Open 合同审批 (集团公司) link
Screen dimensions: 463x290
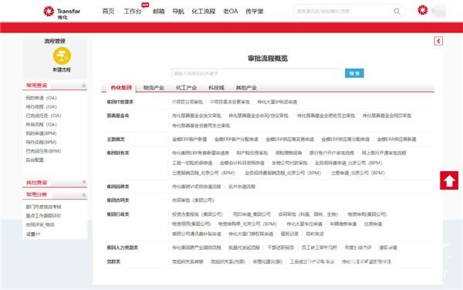193,201
